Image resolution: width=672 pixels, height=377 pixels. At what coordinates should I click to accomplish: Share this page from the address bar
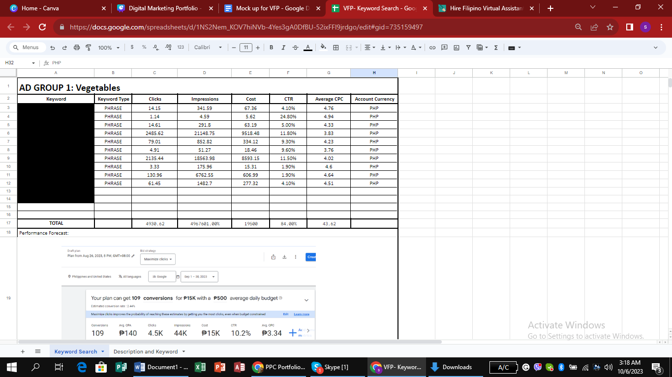click(x=594, y=27)
